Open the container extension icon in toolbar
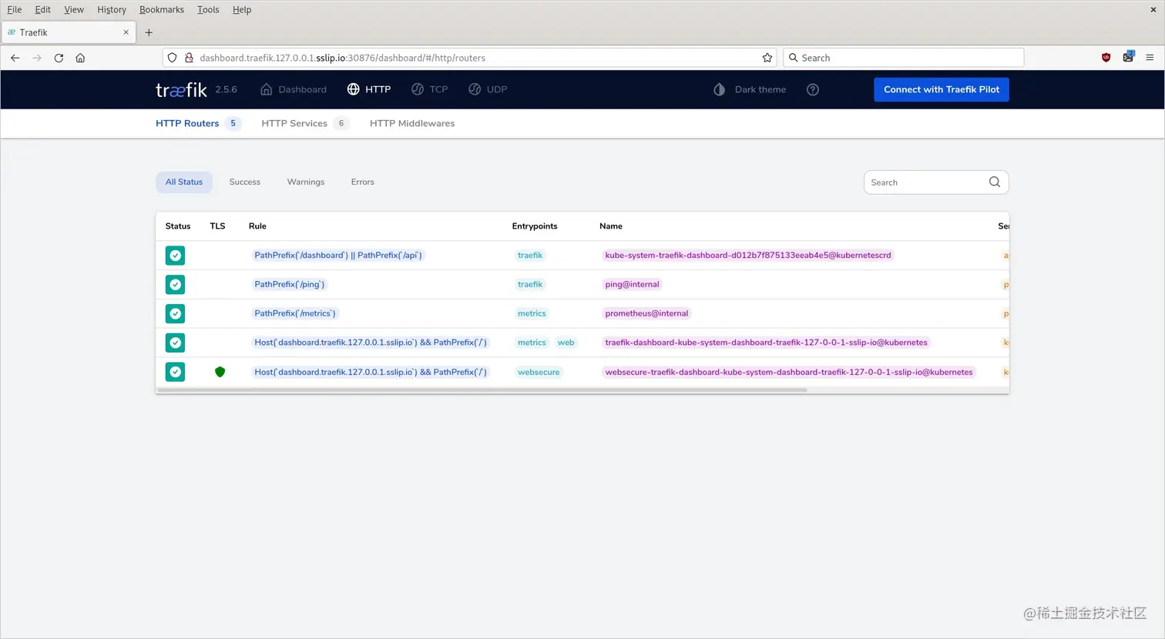 coord(1128,57)
